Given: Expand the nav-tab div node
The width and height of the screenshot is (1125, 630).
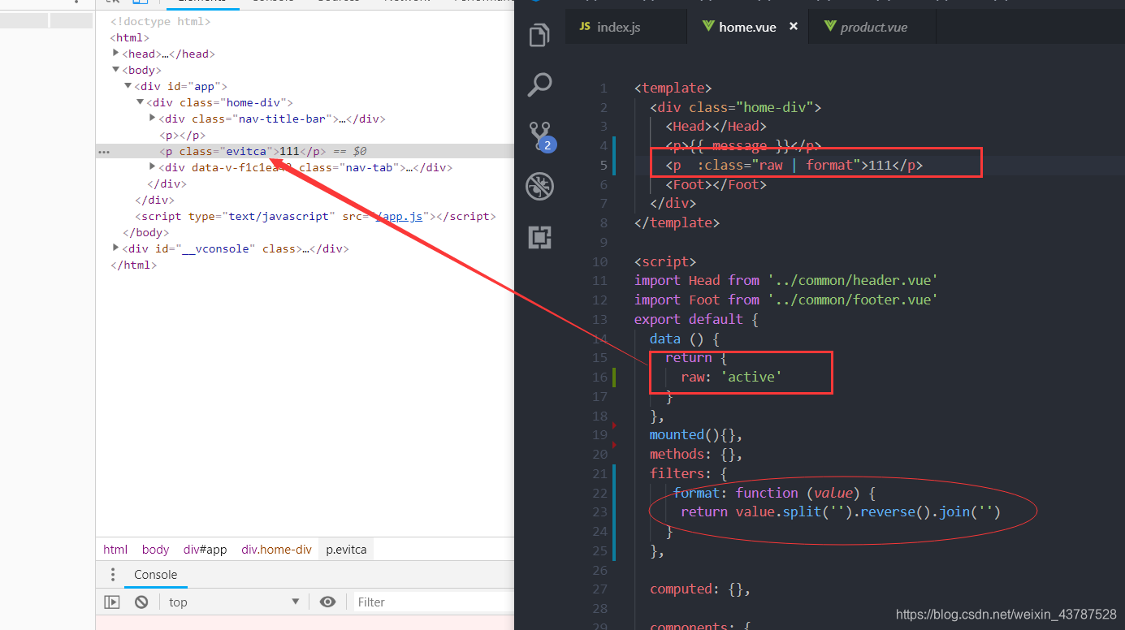Looking at the screenshot, I should coord(152,167).
